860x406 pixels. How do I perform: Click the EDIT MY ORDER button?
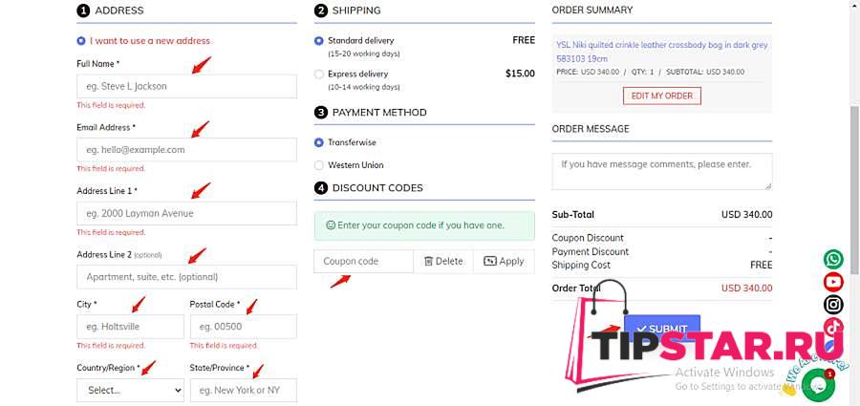click(662, 96)
